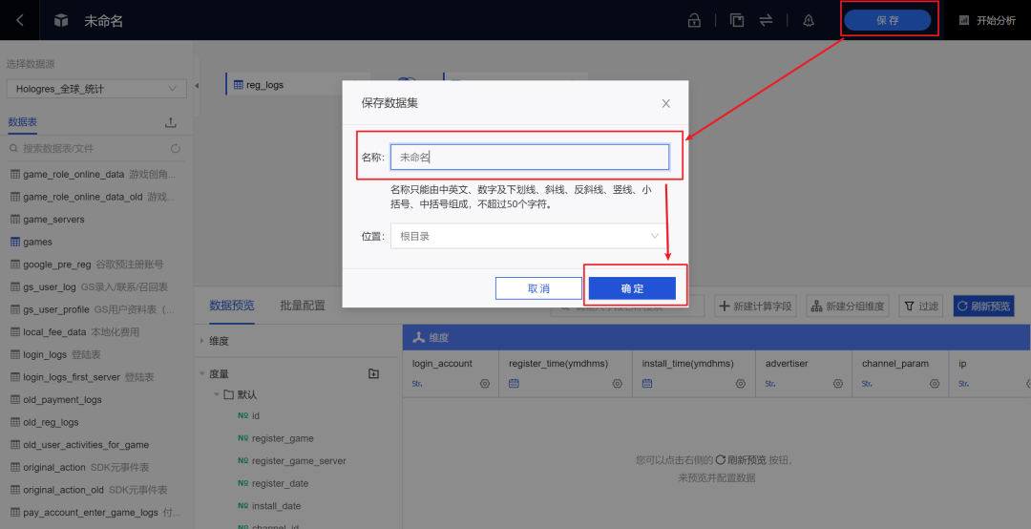Open settings gear for login_account column
1031x529 pixels.
coord(485,384)
